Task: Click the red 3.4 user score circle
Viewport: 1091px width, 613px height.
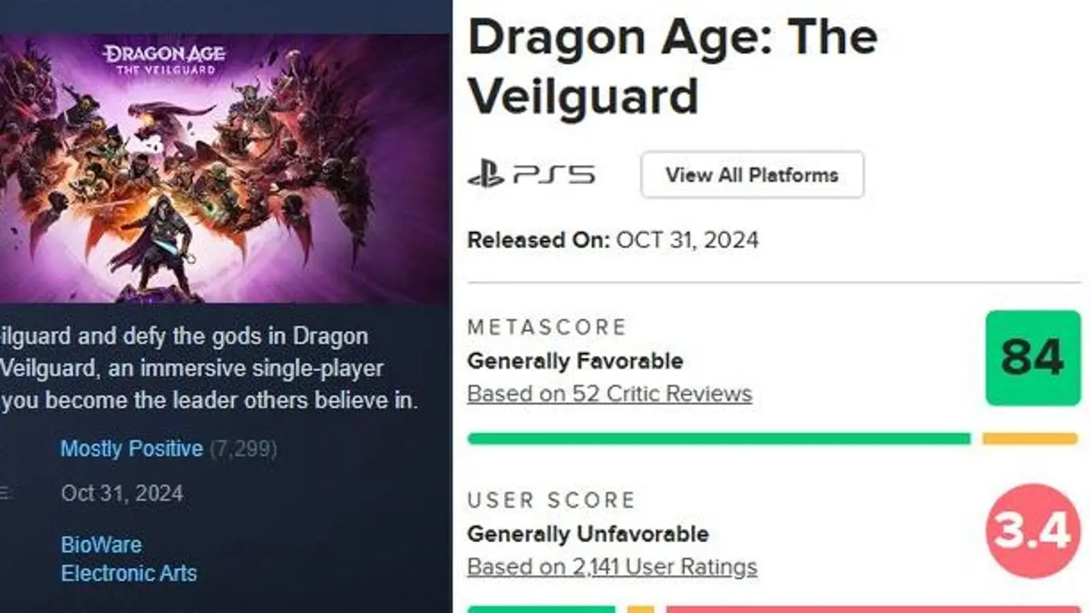Action: tap(1032, 530)
